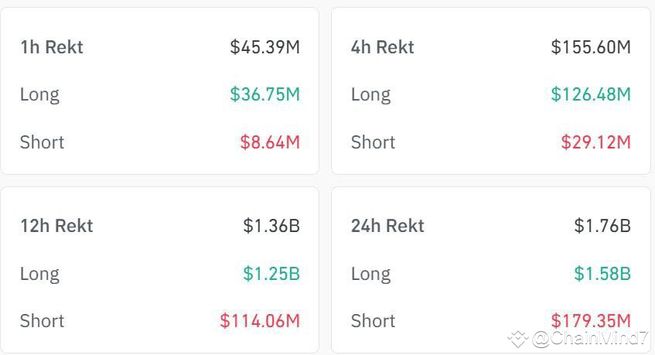Select the red $114.06M short value
This screenshot has width=655, height=355.
point(260,321)
